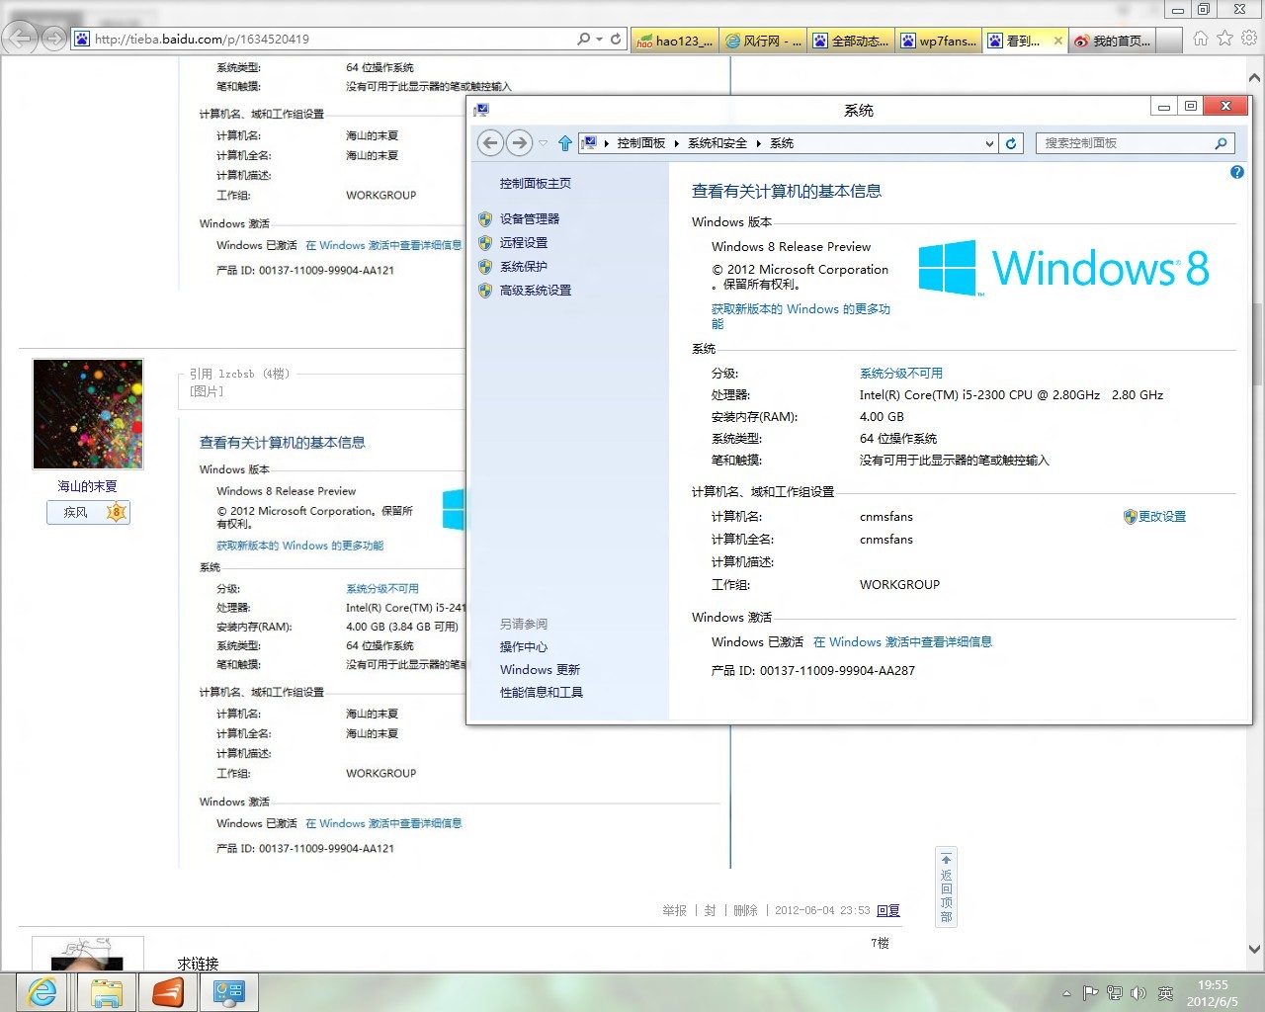Screen dimensions: 1265x1012
Task: Open the return-to-top widget on the page
Action: tap(946, 886)
